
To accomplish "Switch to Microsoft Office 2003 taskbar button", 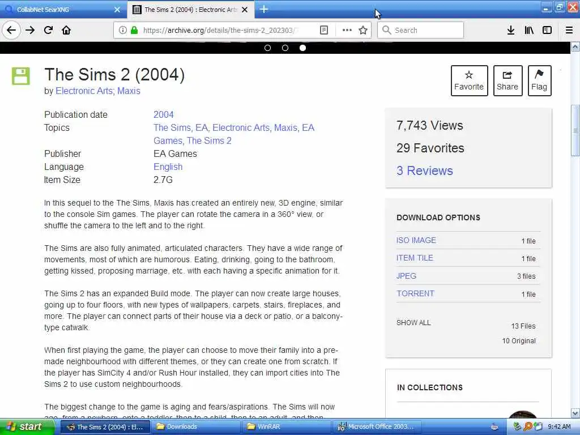I will [376, 427].
